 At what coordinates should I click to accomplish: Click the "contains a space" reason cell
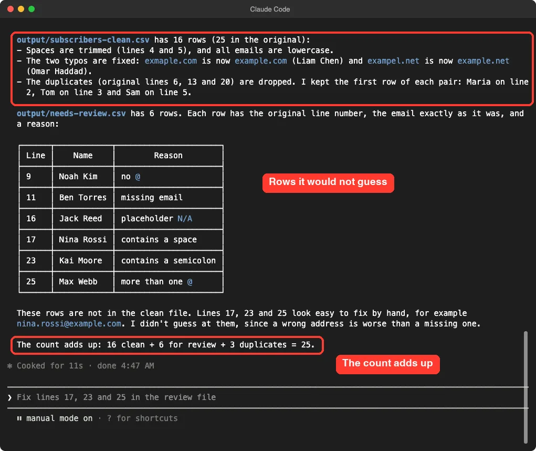click(168, 240)
